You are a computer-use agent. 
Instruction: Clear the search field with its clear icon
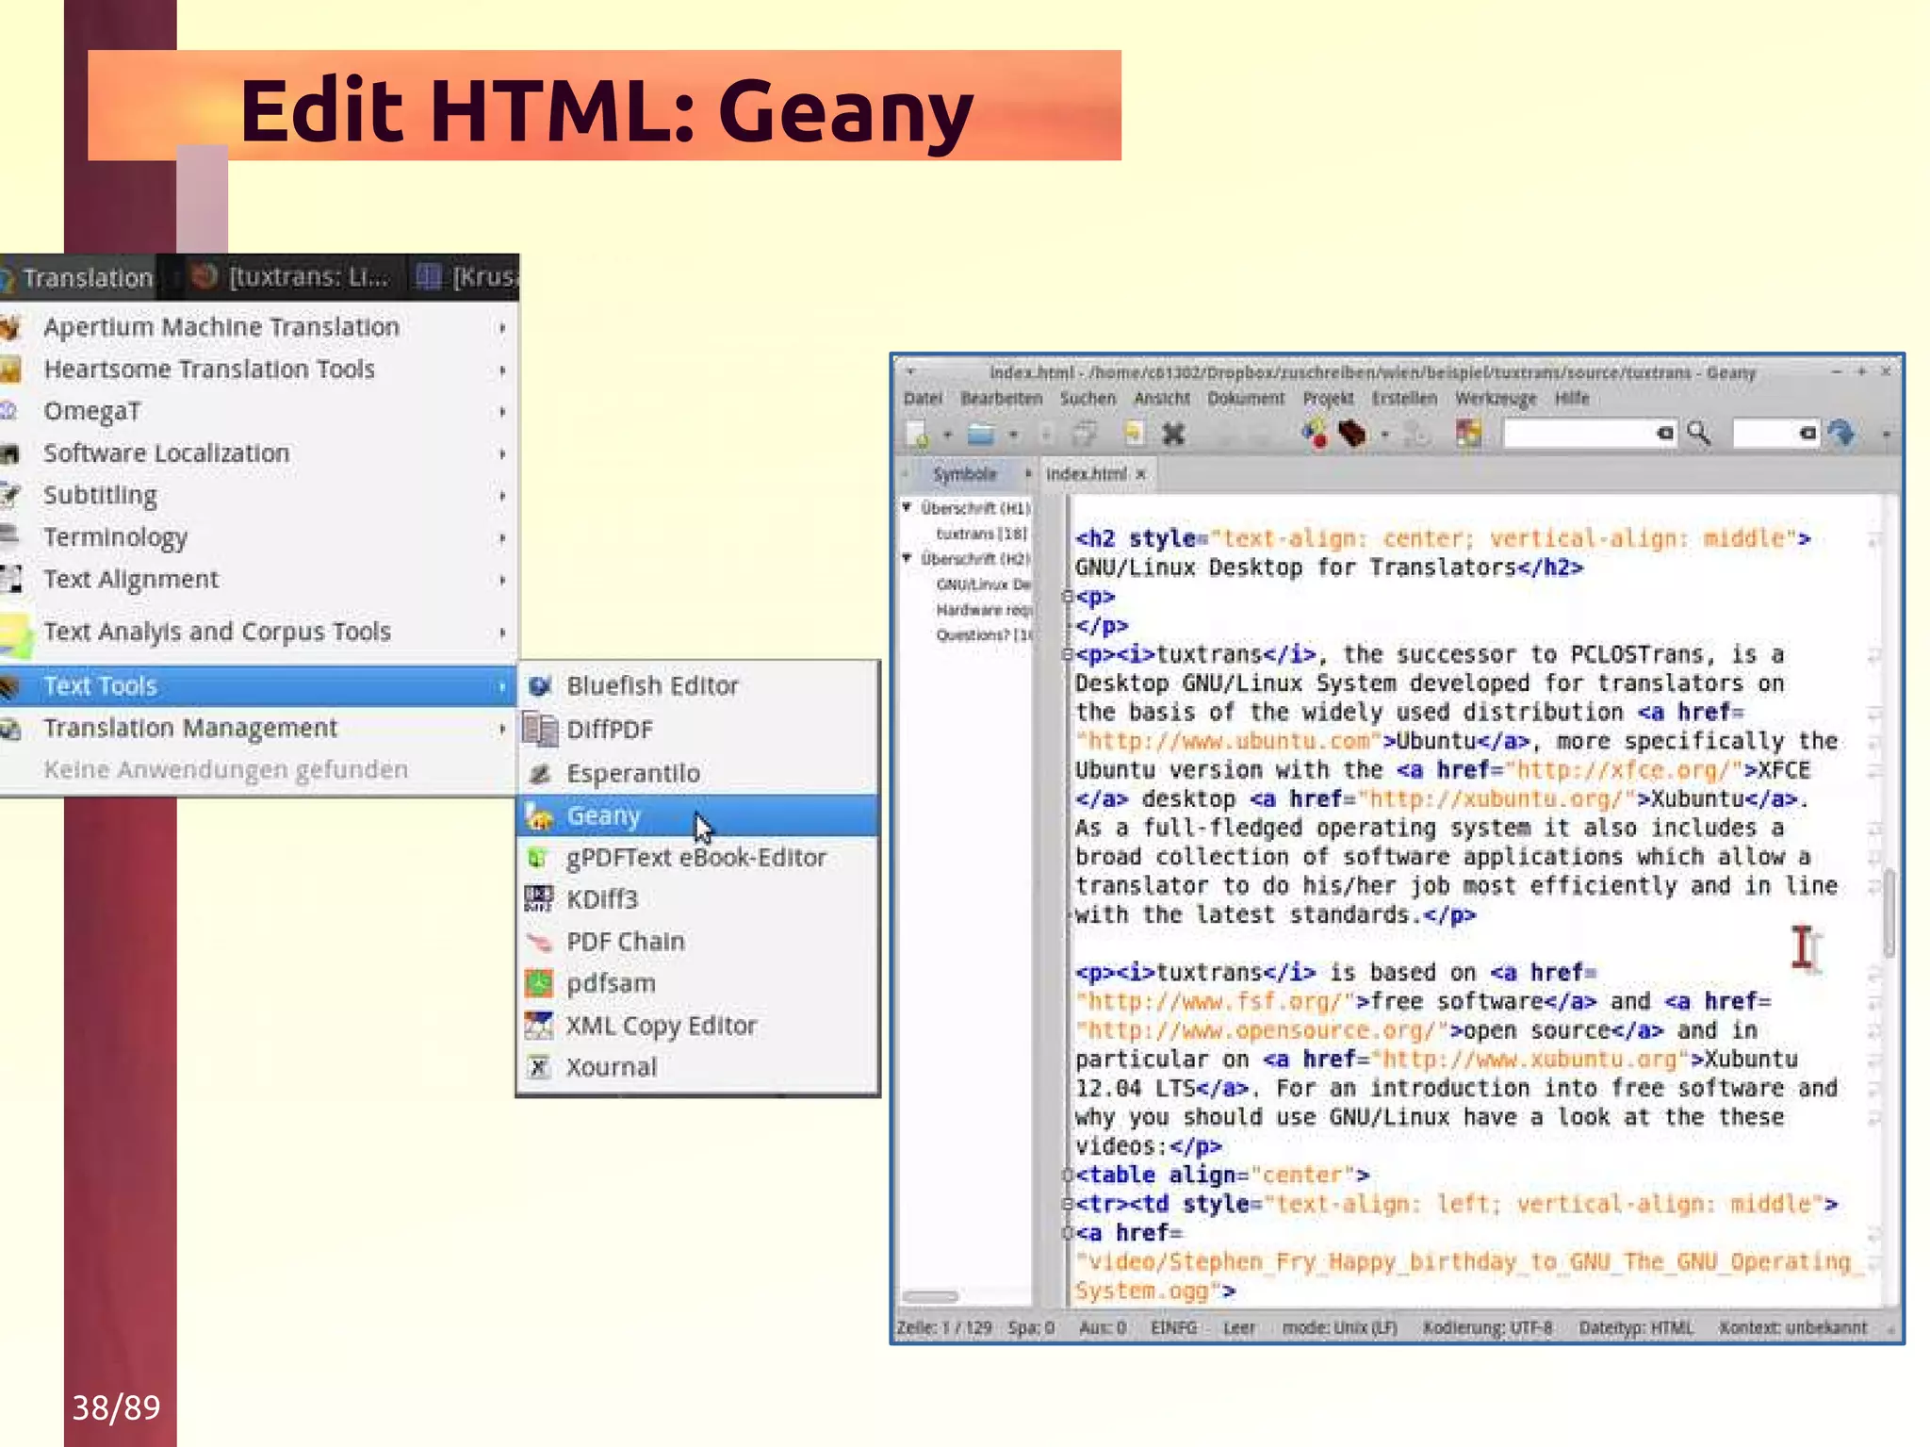[1664, 434]
